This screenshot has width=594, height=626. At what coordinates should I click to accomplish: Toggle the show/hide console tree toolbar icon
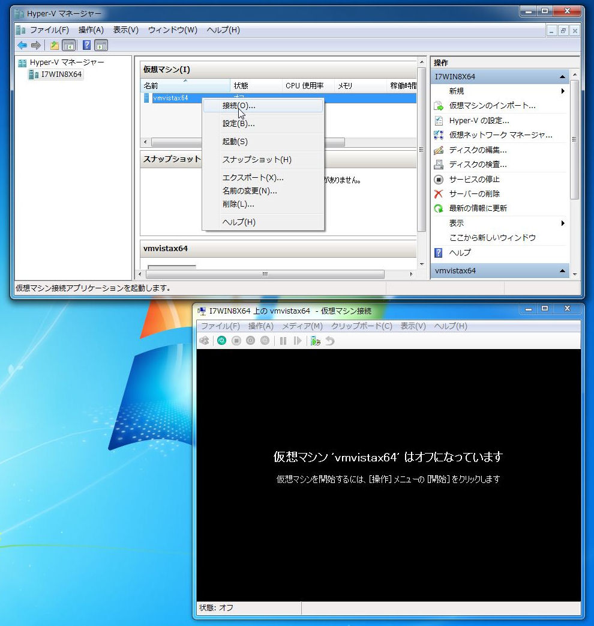click(x=69, y=46)
